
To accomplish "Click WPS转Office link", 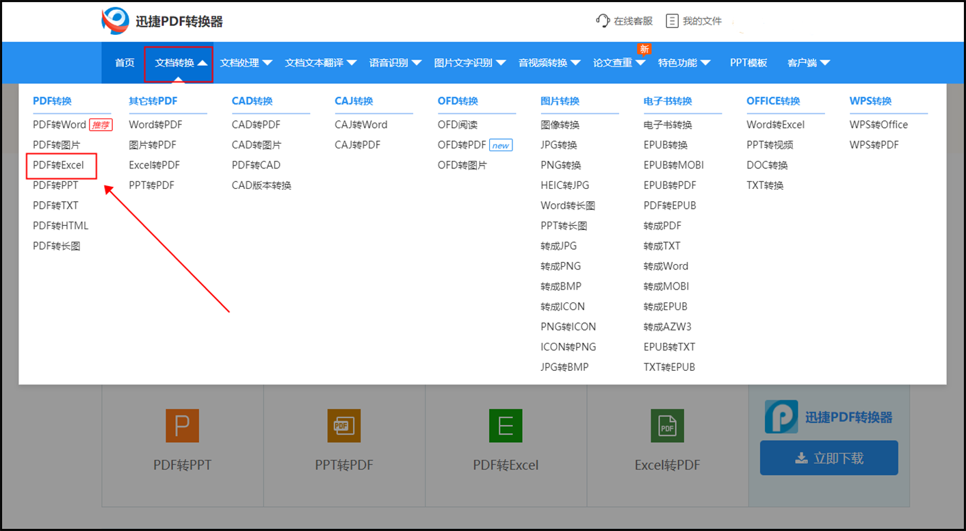I will click(x=878, y=125).
